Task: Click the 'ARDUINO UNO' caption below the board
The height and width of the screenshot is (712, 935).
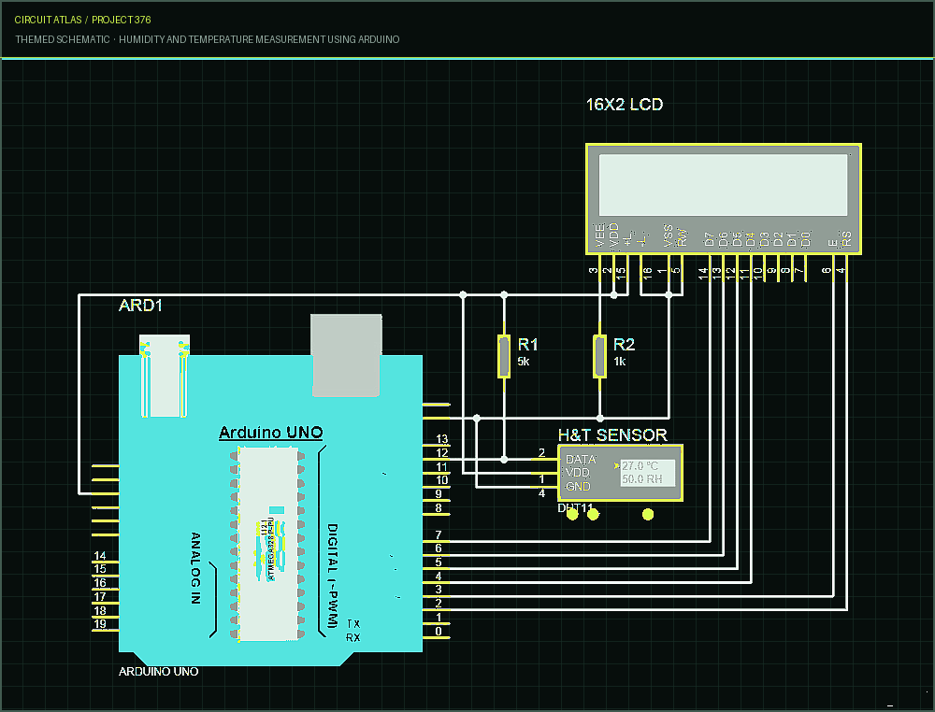Action: tap(159, 672)
